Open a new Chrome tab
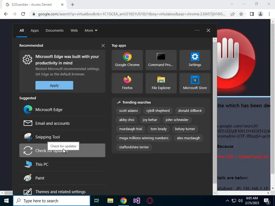275x206 pixels. [x=73, y=5]
